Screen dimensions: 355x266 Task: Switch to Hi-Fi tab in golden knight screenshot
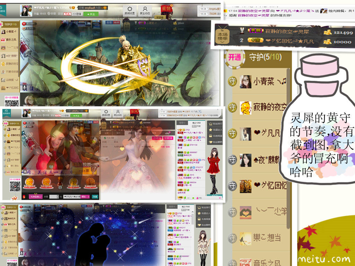[x=116, y=23]
